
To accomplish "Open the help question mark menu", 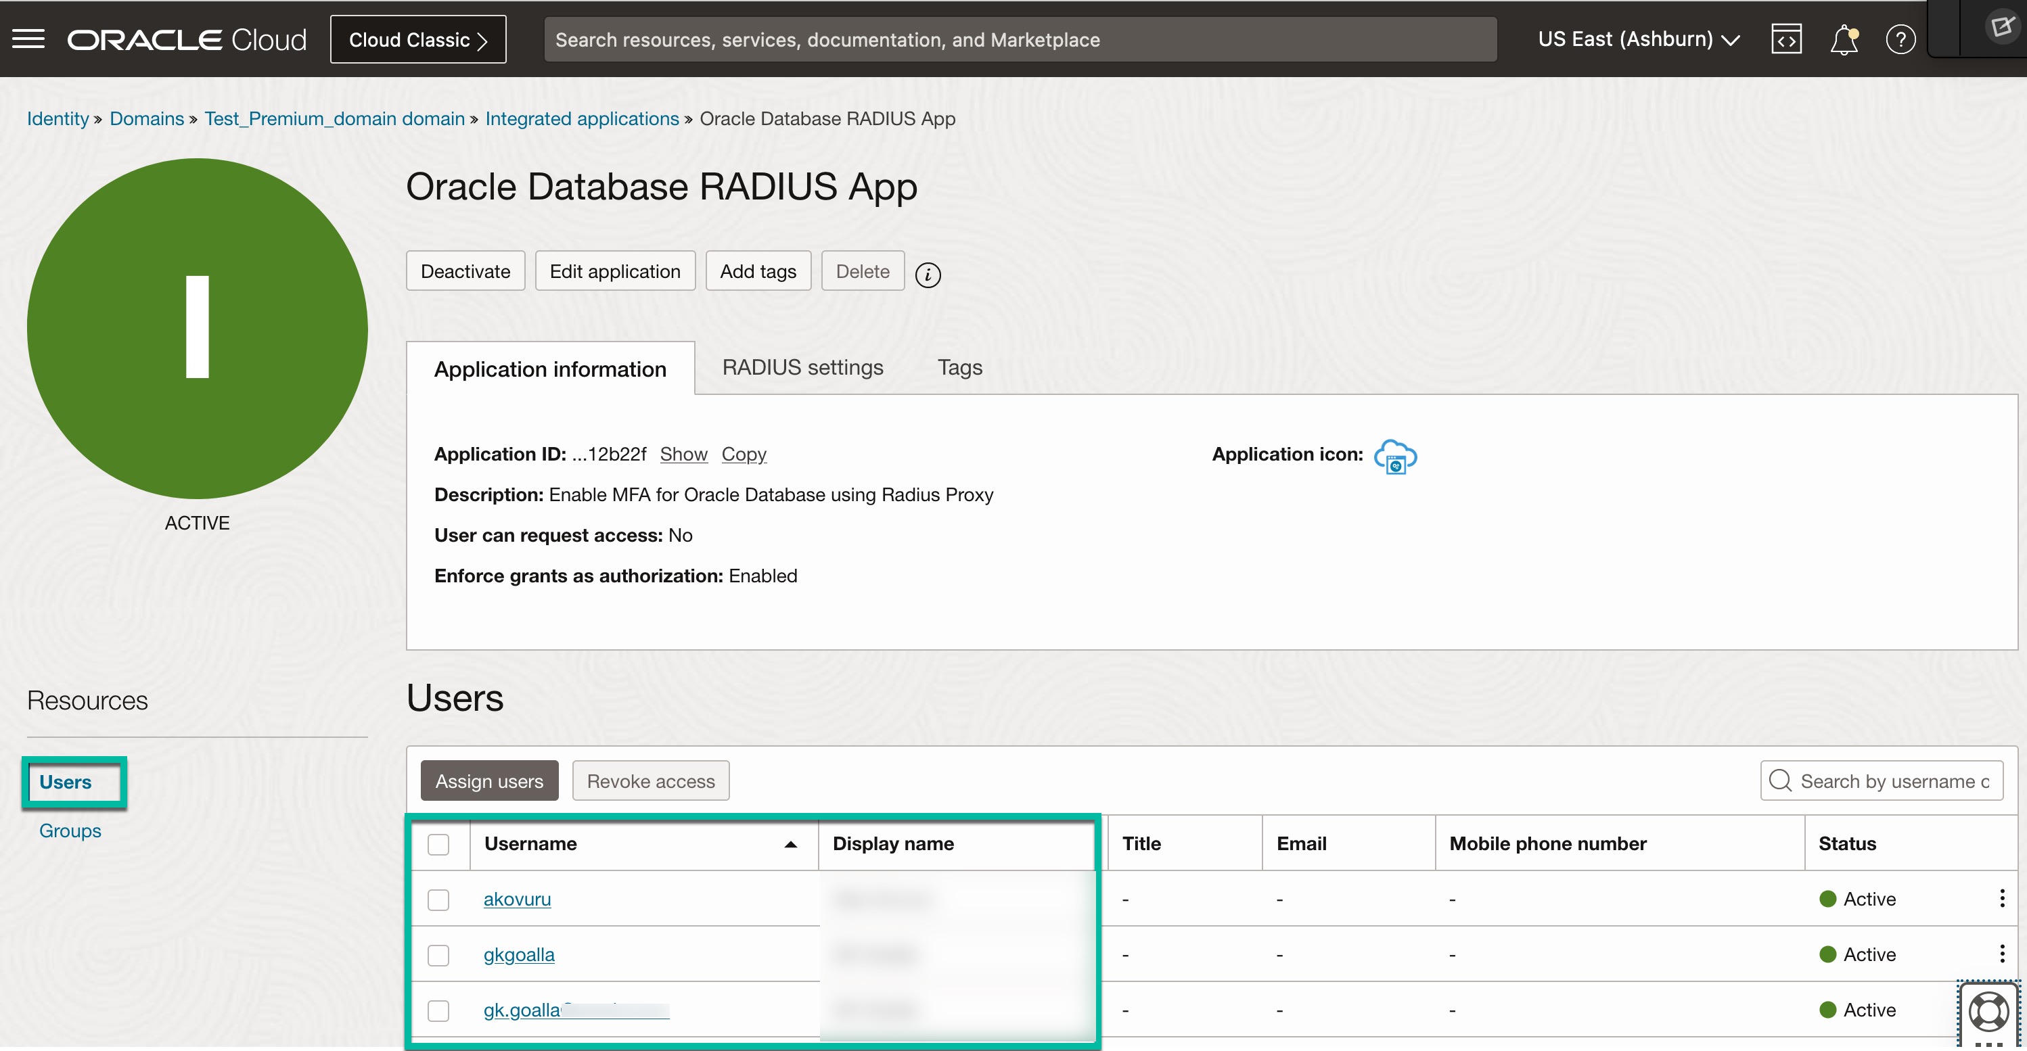I will coord(1900,39).
